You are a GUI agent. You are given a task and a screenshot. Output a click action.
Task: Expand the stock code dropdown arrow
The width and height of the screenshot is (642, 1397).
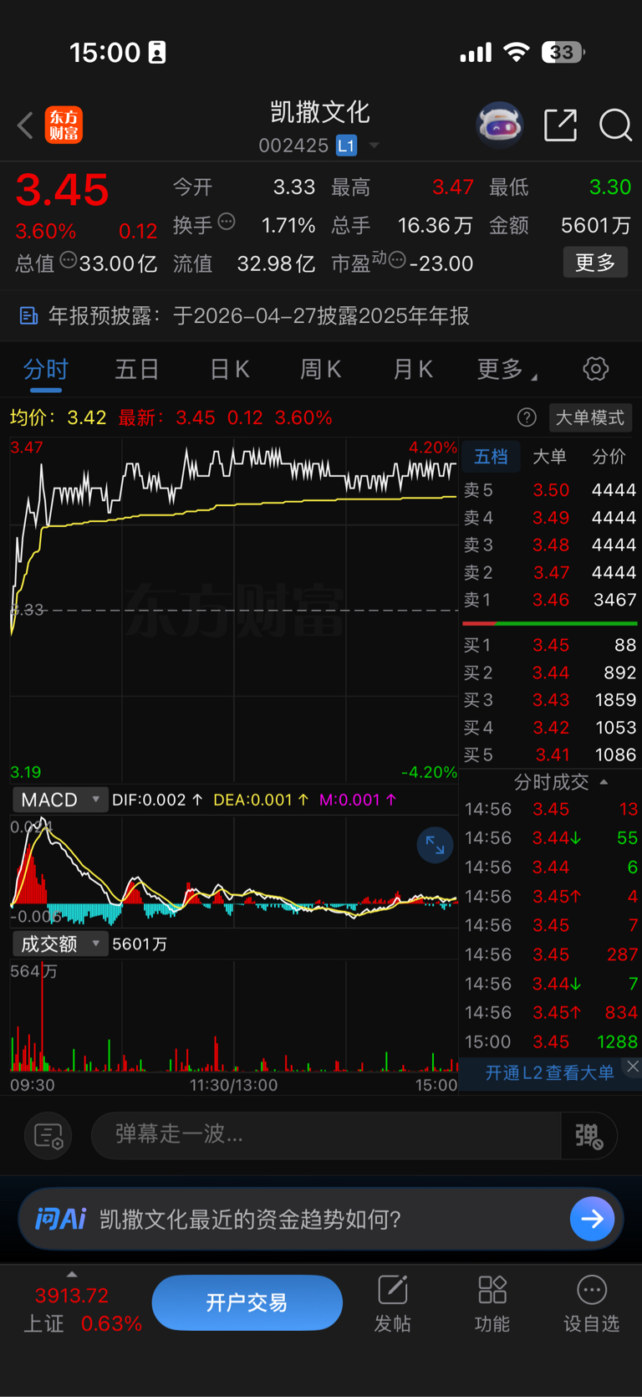(374, 146)
